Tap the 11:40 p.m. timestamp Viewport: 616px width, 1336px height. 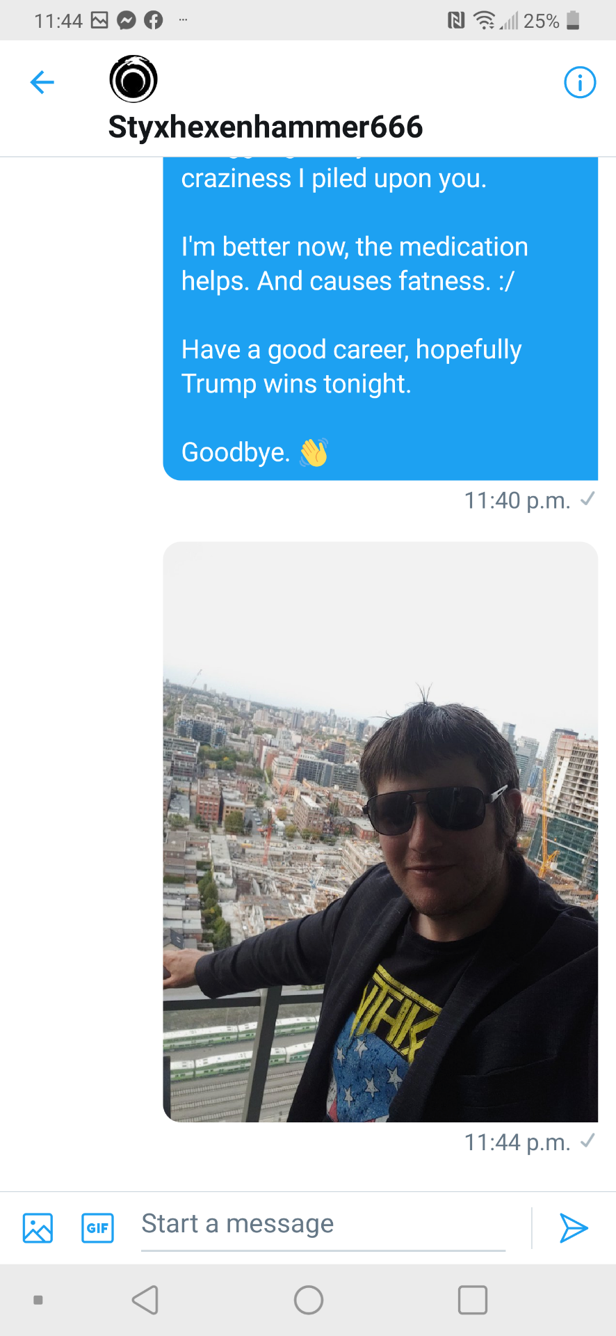[517, 500]
